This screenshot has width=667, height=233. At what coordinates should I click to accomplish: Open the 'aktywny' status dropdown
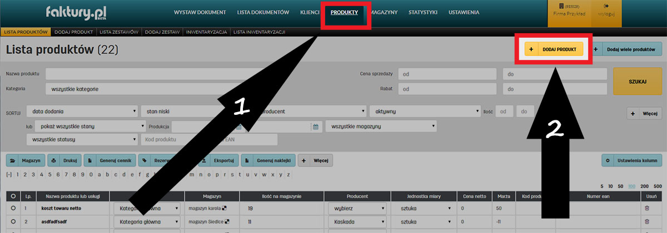click(425, 112)
